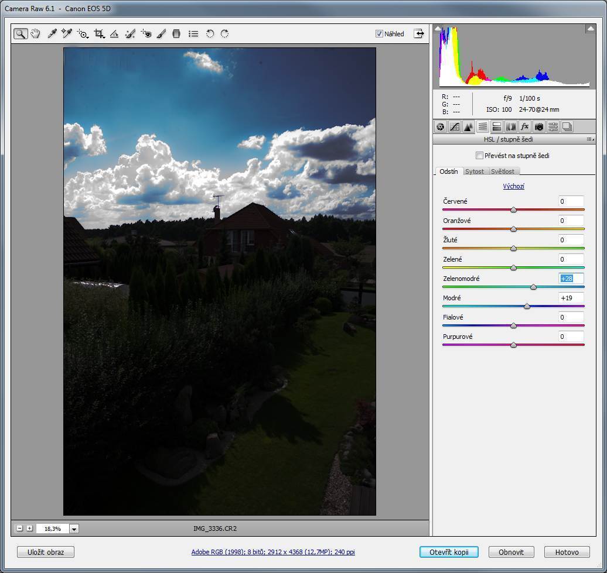Open the Effects fx panel icon
The width and height of the screenshot is (607, 573).
[524, 126]
